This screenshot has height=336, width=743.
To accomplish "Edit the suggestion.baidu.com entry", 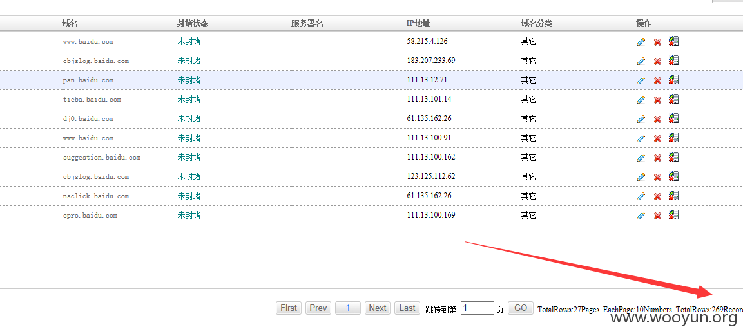I will point(641,158).
